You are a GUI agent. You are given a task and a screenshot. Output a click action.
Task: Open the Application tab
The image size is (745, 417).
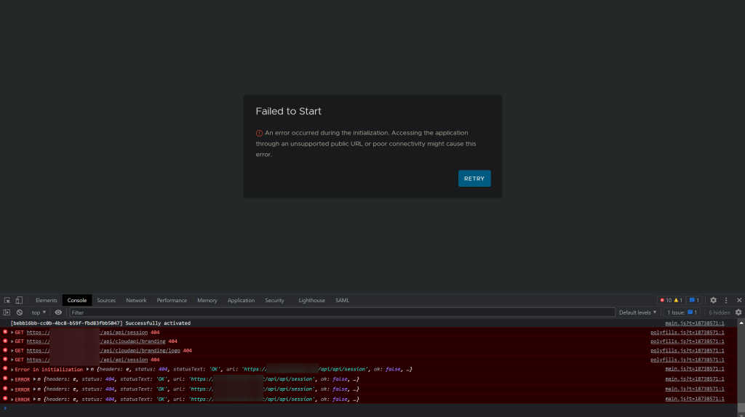tap(241, 300)
